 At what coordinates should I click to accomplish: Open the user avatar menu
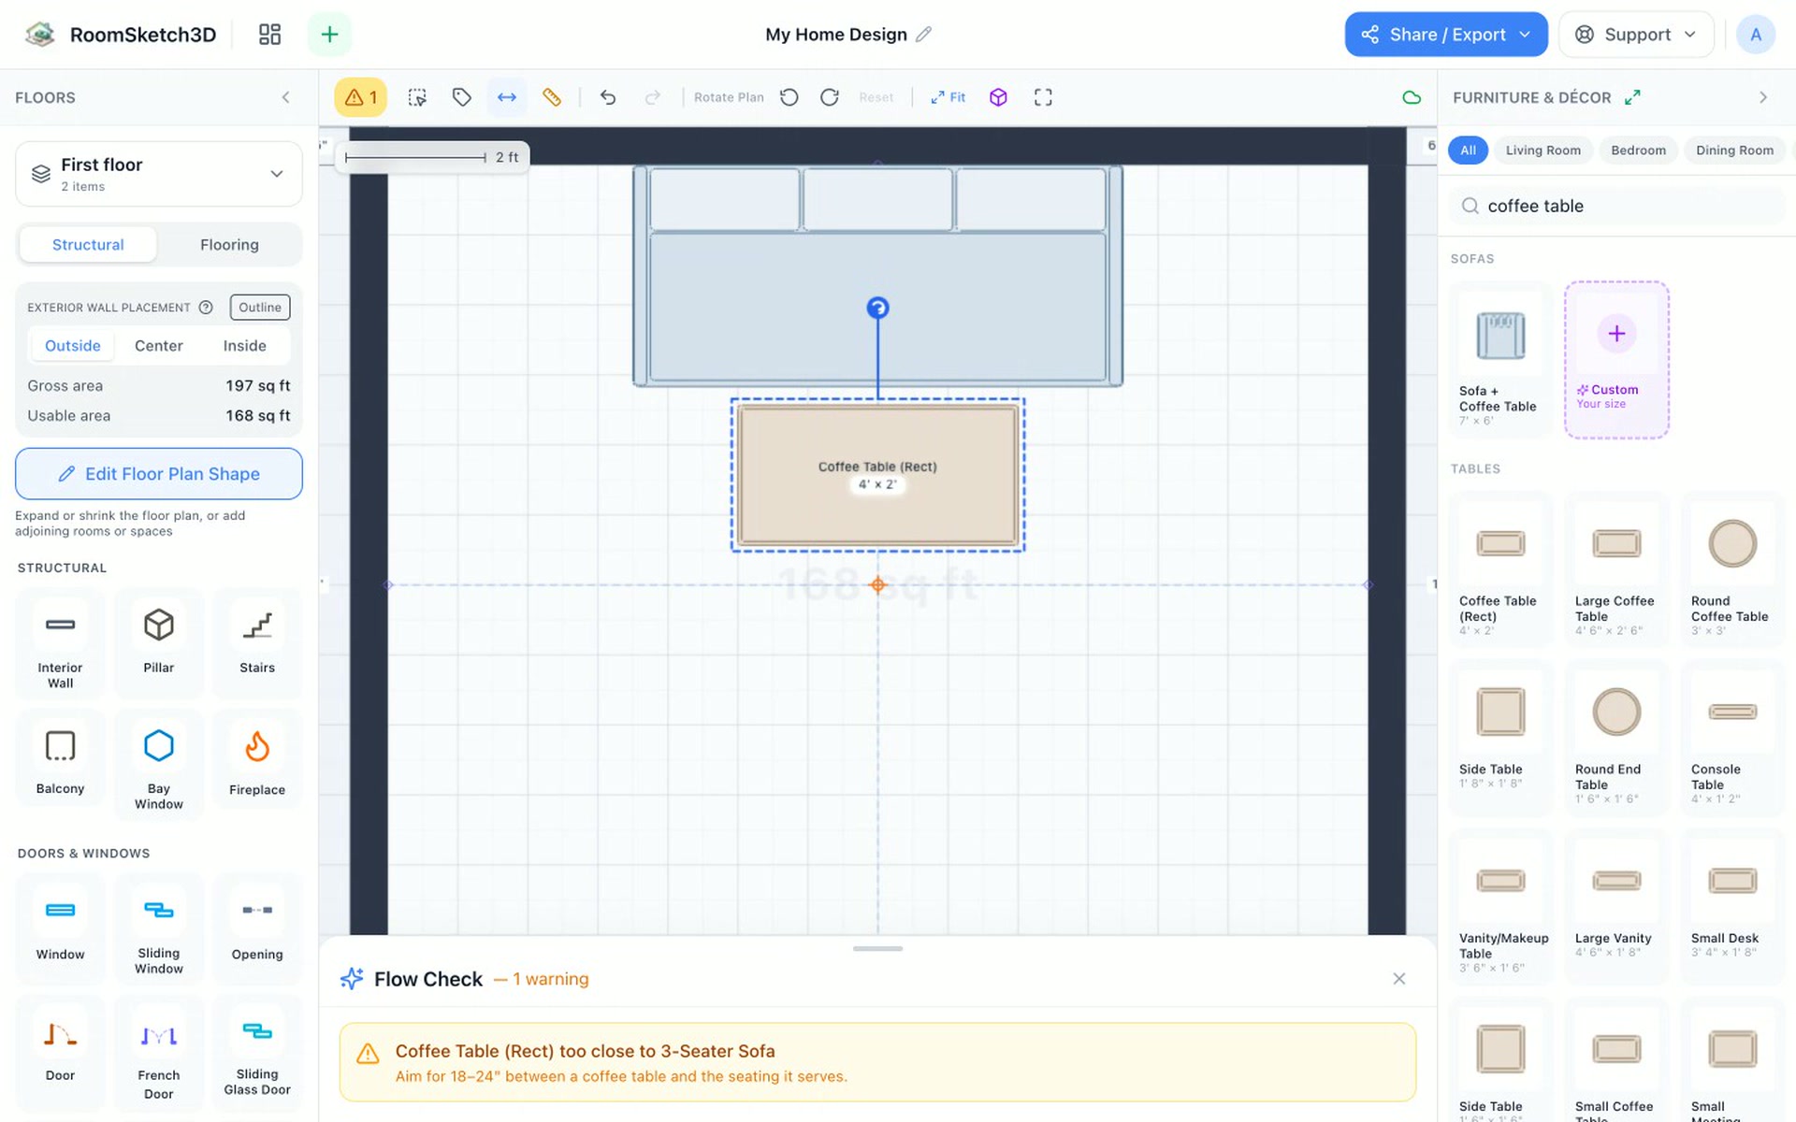[x=1756, y=35]
